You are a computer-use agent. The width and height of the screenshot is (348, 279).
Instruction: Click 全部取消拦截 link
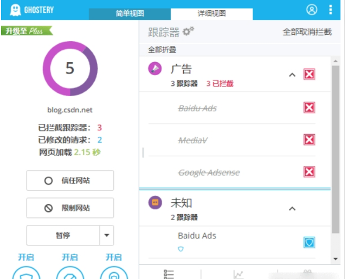pyautogui.click(x=307, y=32)
